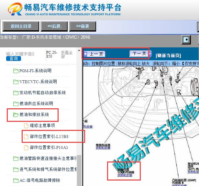
Task: Go to previous page with 上一页
Action: (x=94, y=54)
